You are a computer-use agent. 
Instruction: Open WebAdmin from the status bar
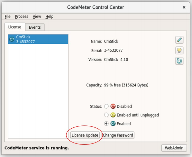[174, 148]
